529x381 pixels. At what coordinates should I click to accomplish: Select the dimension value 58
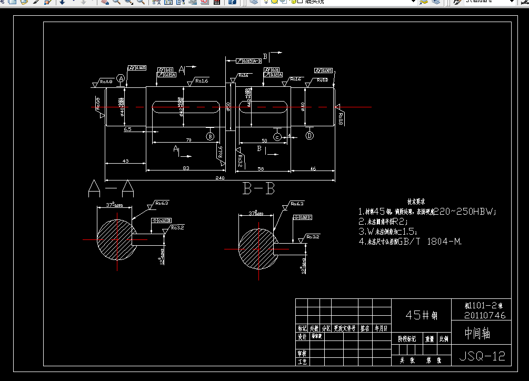click(x=261, y=168)
